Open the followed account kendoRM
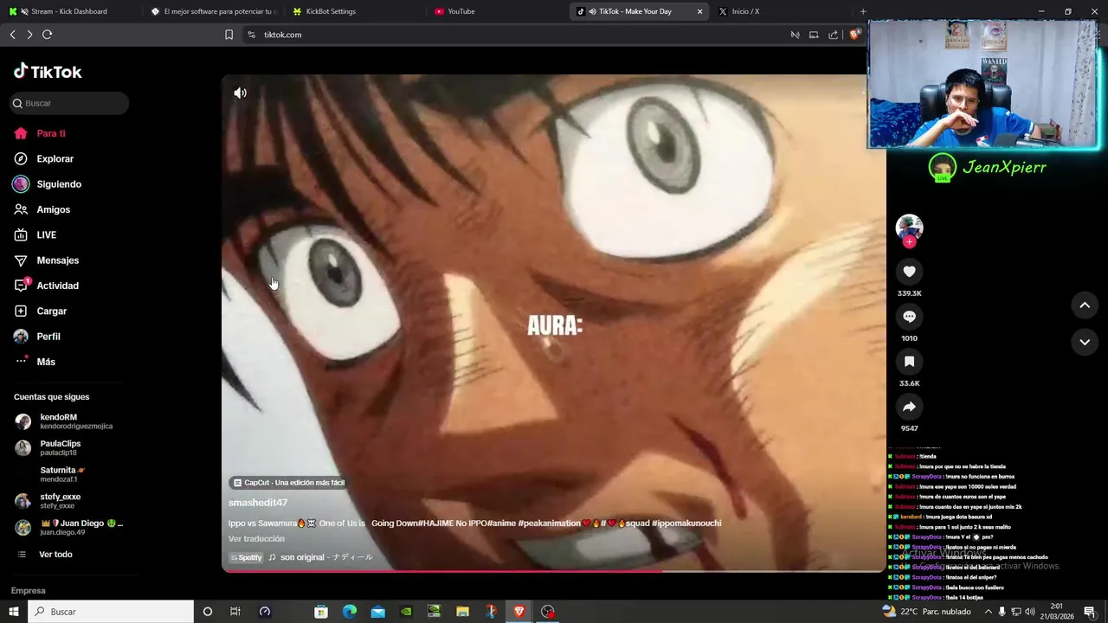Viewport: 1108px width, 623px height. (69, 421)
